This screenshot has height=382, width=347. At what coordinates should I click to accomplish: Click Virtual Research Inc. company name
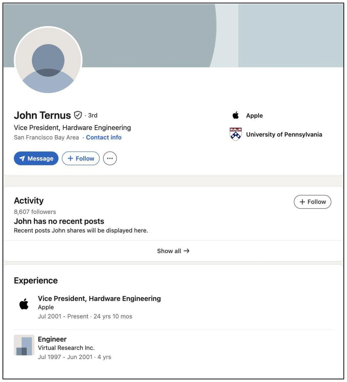click(66, 348)
